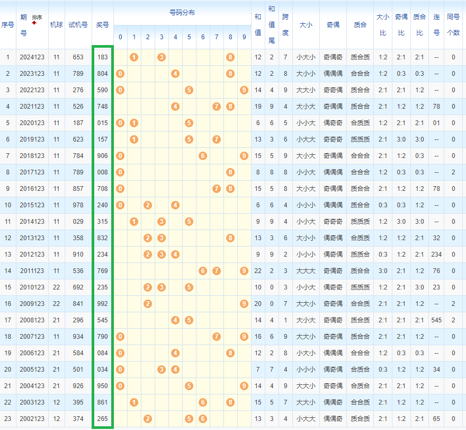
Task: Click orange ball 9 in row 2022123
Action: 244,90
